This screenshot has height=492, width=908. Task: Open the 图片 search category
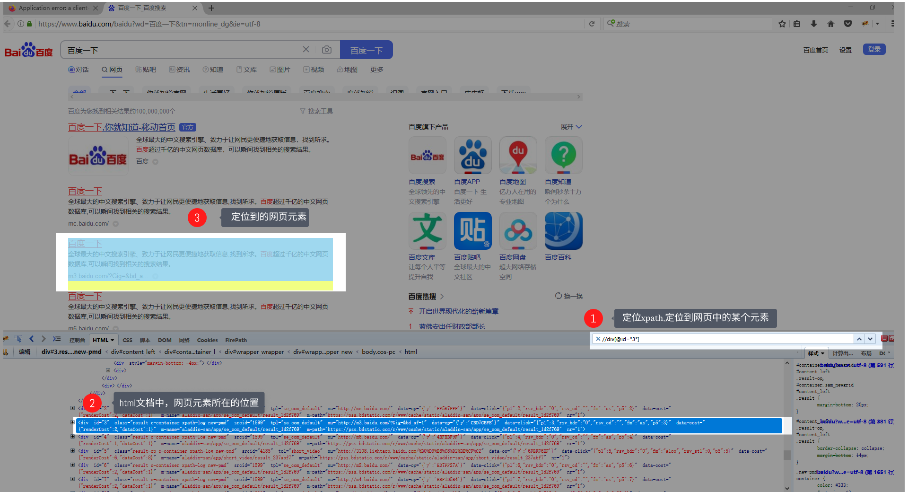(x=279, y=70)
